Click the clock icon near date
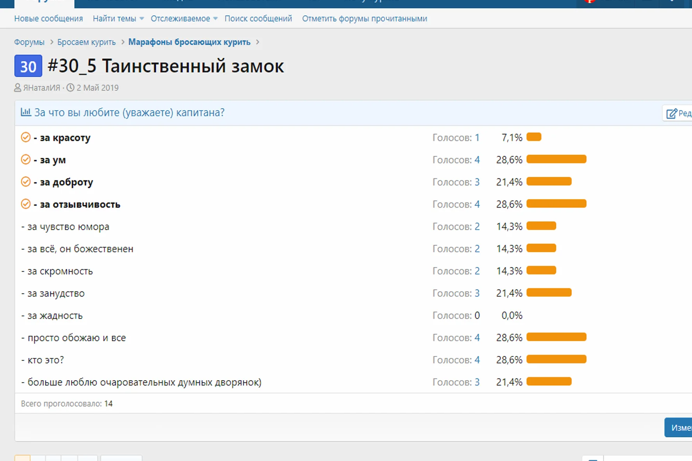The height and width of the screenshot is (461, 692). [70, 87]
